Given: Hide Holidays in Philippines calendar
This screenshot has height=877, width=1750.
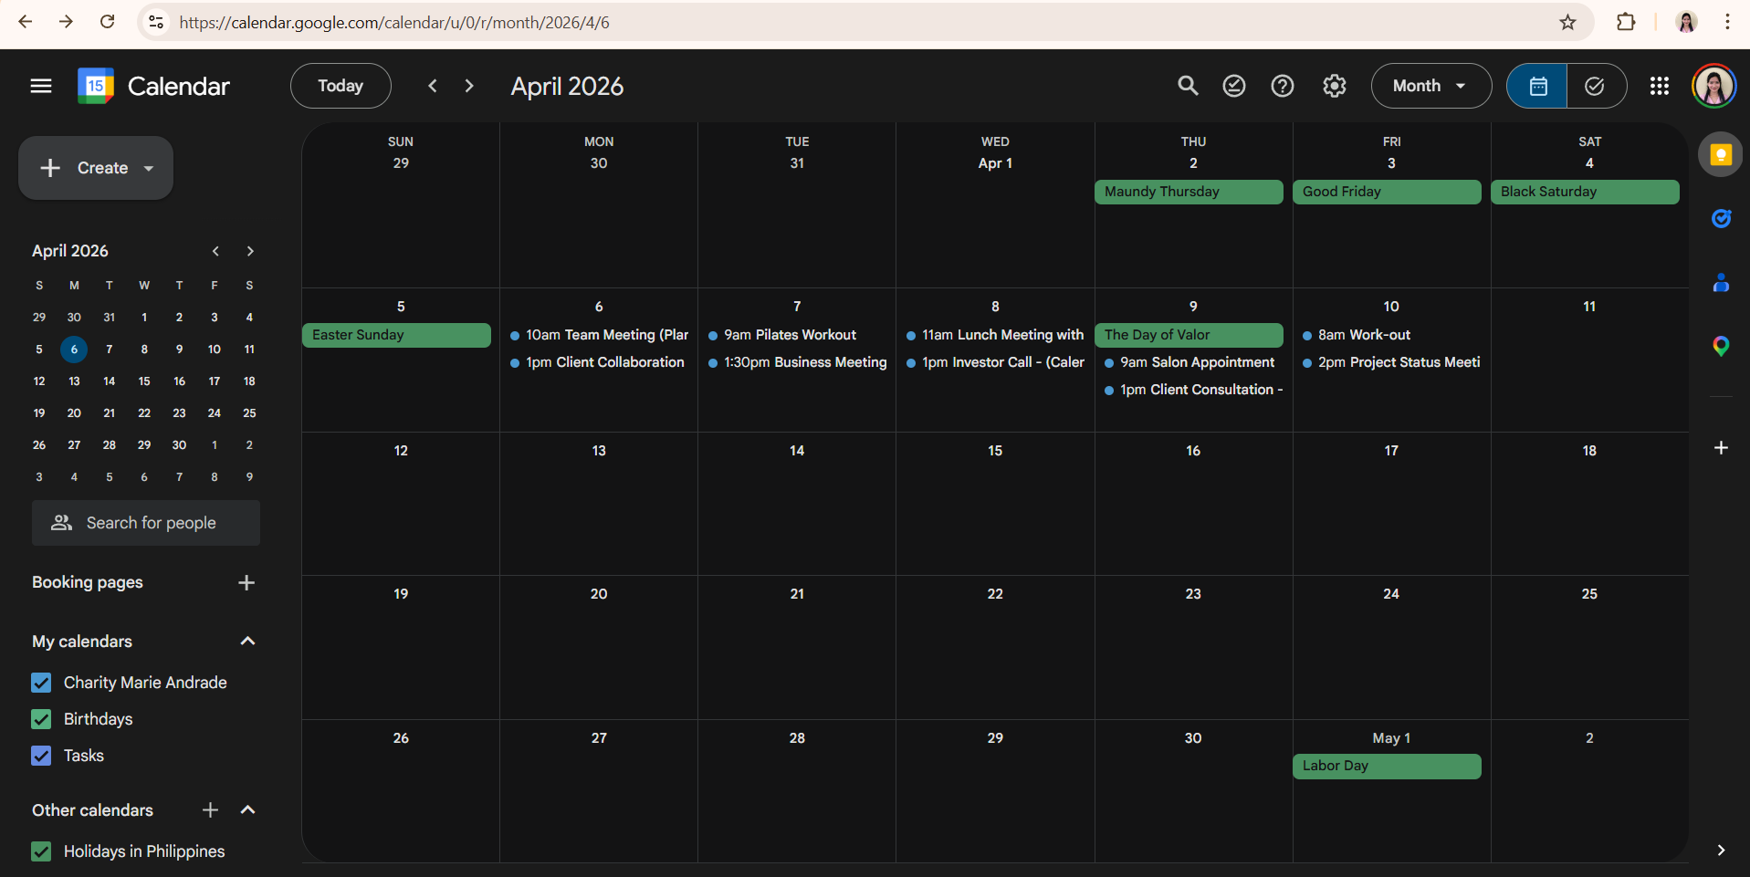Looking at the screenshot, I should pyautogui.click(x=41, y=851).
